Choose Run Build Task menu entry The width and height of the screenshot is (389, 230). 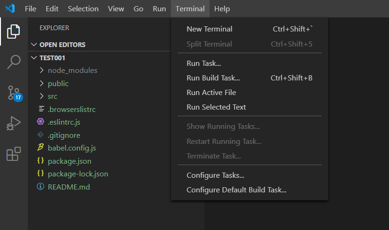tap(213, 78)
